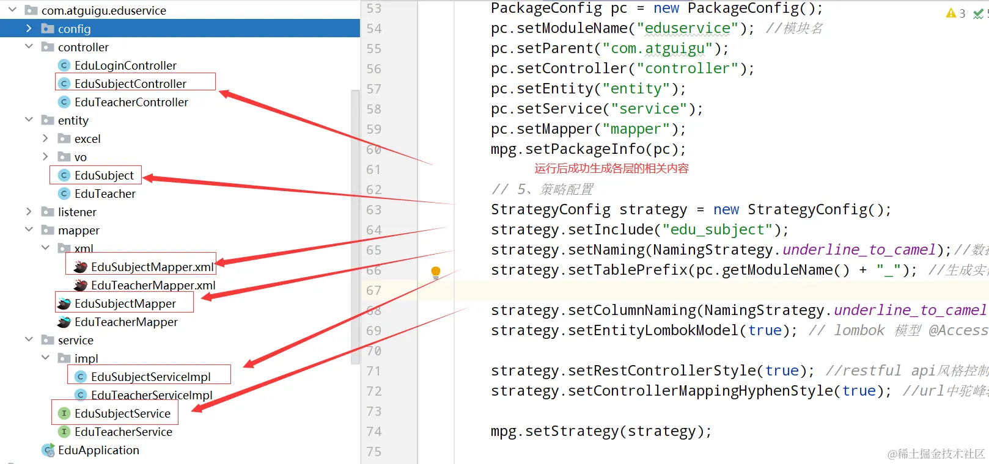Open EduTeacherMapper interface name

[126, 322]
